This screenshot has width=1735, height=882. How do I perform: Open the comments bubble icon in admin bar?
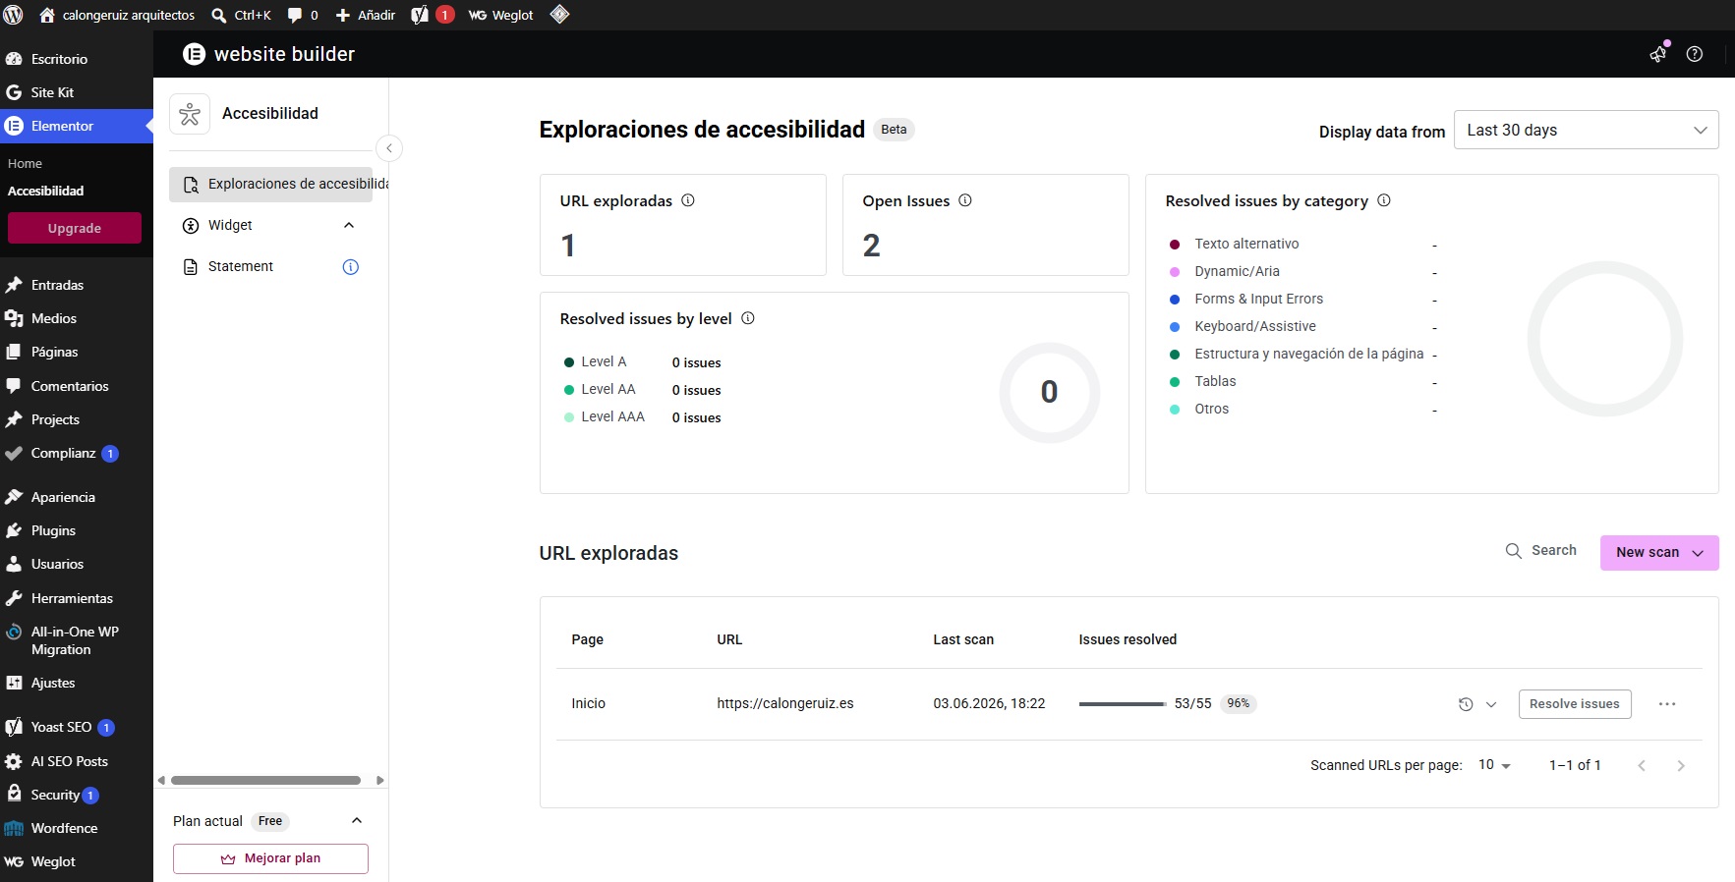(x=295, y=15)
